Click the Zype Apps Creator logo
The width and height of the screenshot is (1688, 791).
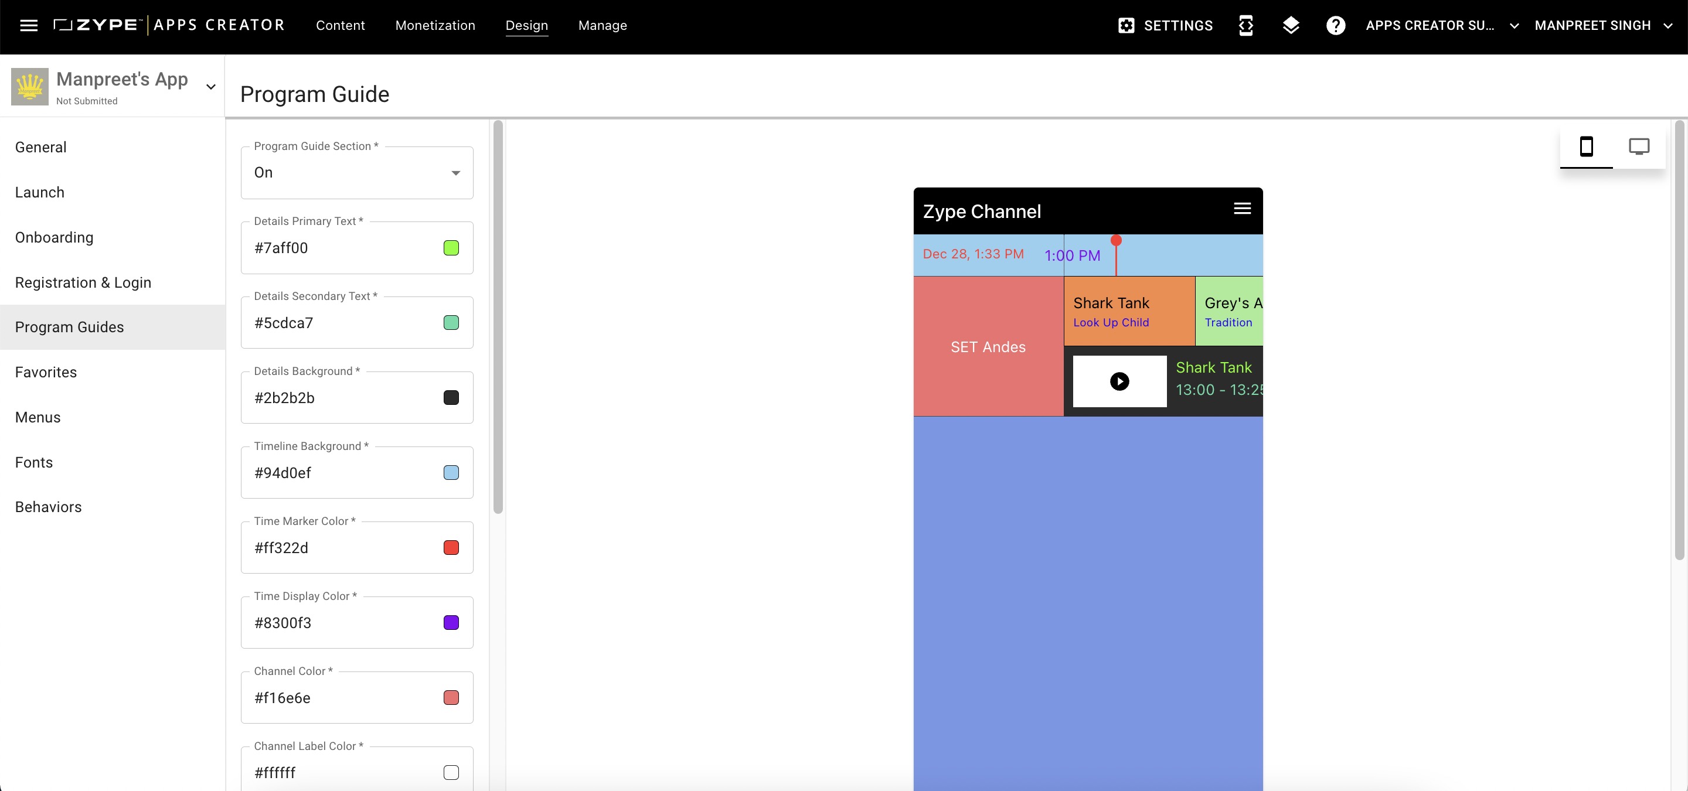[x=169, y=25]
